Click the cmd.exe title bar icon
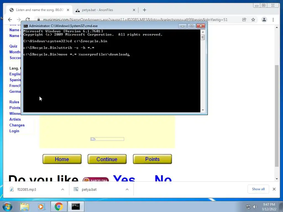 tap(26, 26)
